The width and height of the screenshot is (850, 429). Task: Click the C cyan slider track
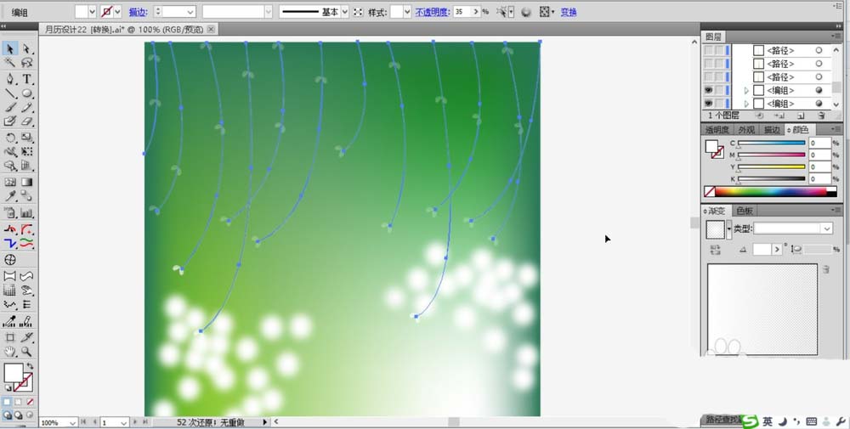pyautogui.click(x=771, y=143)
